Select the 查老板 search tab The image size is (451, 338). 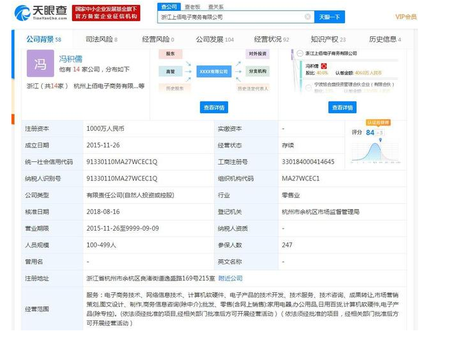pyautogui.click(x=192, y=7)
